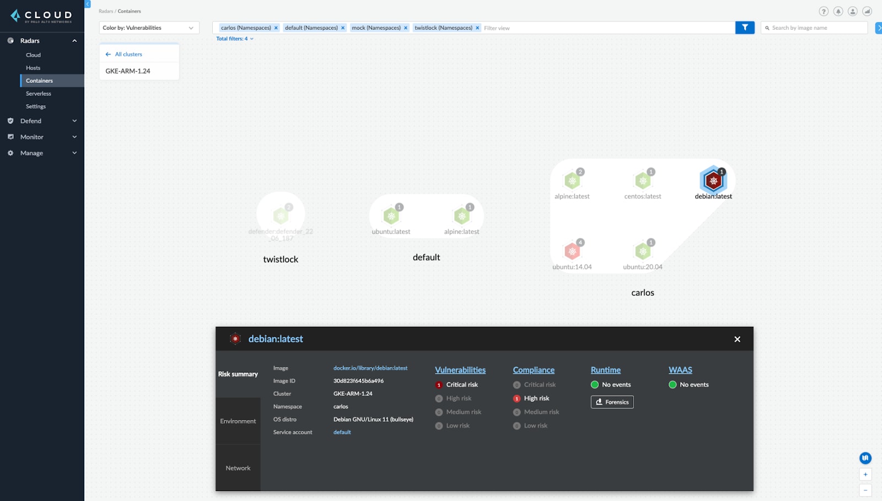Open Hosts under Radars

(x=33, y=68)
